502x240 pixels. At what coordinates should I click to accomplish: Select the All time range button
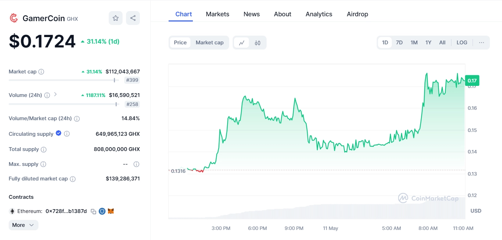tap(442, 42)
